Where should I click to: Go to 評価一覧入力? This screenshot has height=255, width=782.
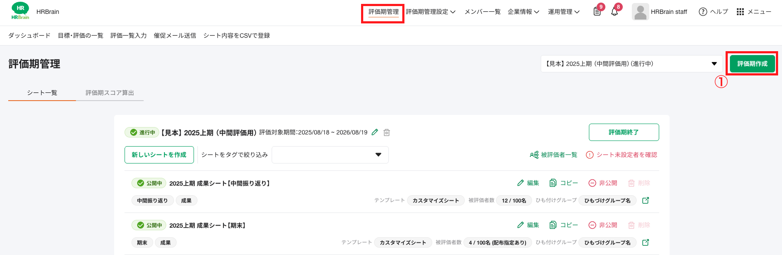click(128, 36)
